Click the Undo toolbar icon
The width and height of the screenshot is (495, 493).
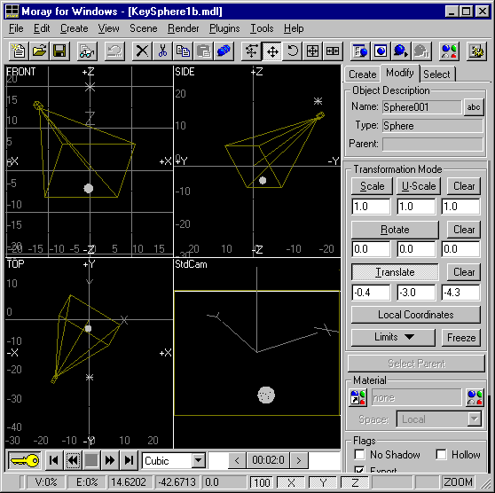[115, 51]
